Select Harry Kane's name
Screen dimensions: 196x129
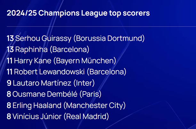pyautogui.click(x=33, y=61)
